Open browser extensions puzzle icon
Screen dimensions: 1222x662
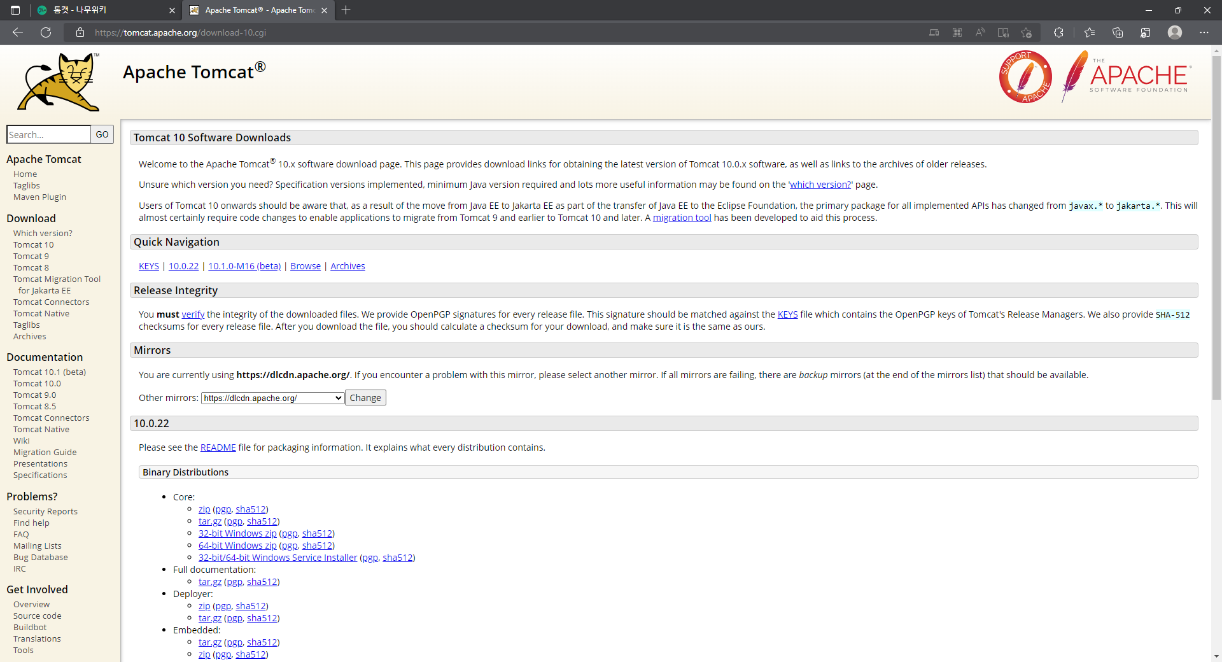(1058, 32)
